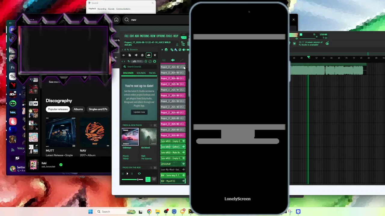Switch to the PACKS tab in browser
This screenshot has height=216, width=385.
[152, 73]
